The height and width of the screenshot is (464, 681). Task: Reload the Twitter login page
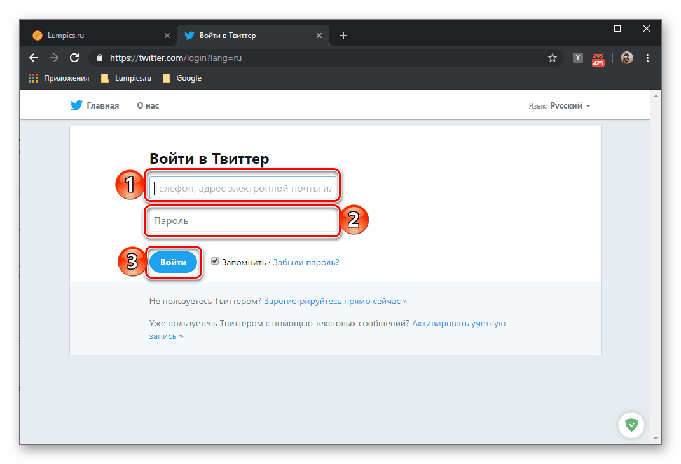pos(74,58)
